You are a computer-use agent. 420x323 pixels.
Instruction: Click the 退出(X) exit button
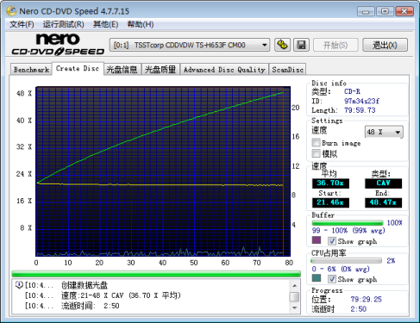point(385,45)
